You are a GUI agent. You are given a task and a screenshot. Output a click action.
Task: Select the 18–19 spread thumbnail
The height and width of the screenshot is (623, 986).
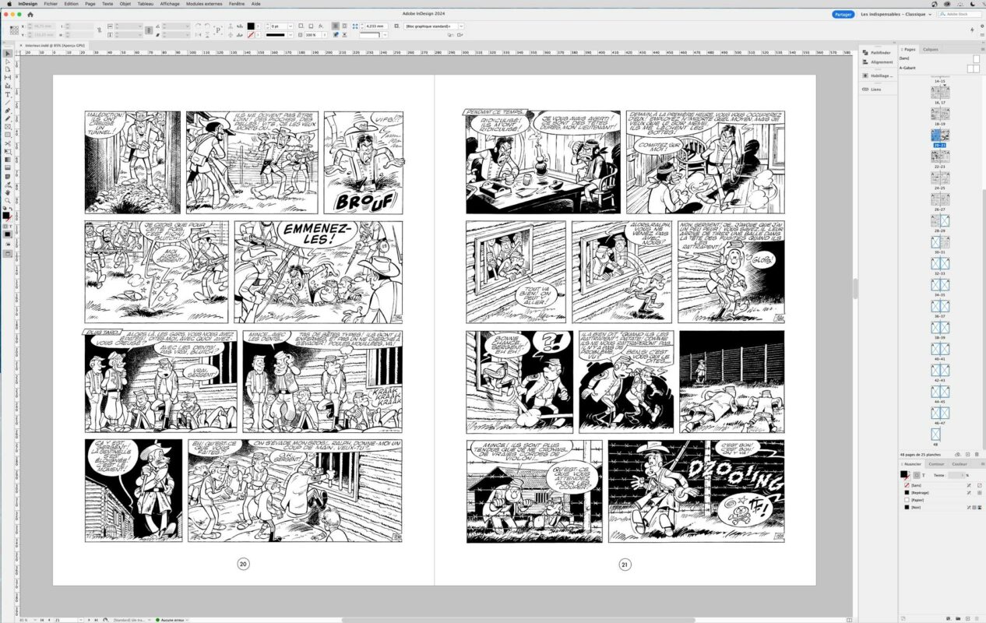click(x=940, y=113)
